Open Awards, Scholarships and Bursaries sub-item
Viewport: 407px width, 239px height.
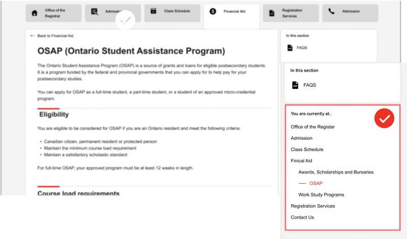pyautogui.click(x=336, y=172)
